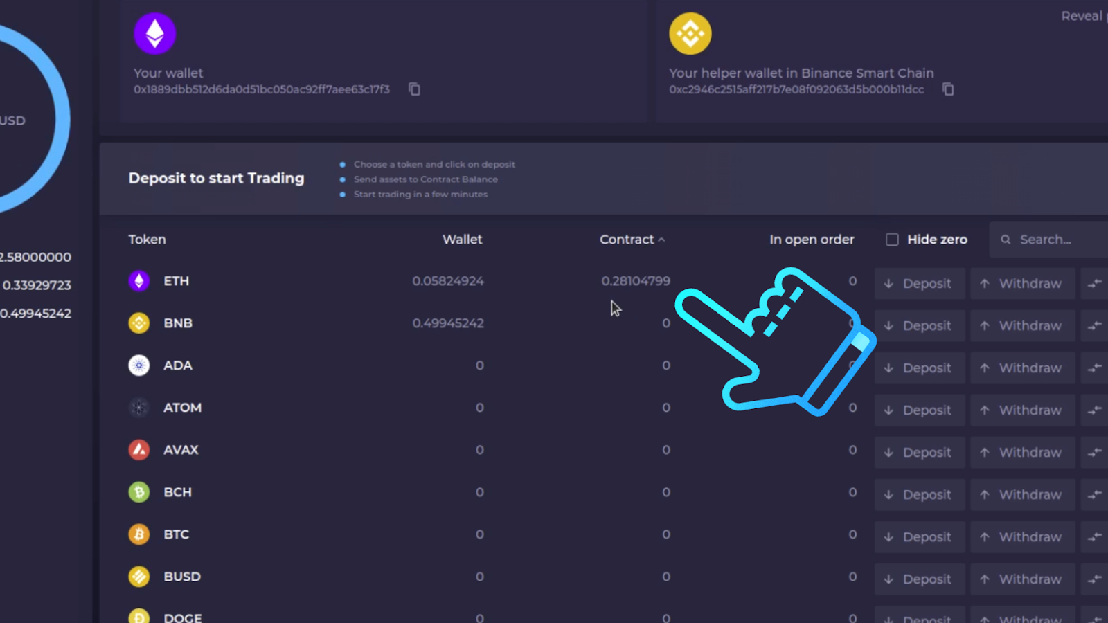Open the transfer icon in the ADA row
Viewport: 1108px width, 623px height.
(x=1095, y=368)
